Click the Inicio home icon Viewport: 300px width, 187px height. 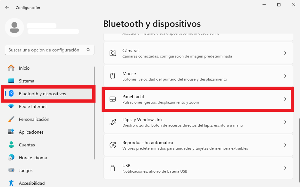coord(11,68)
